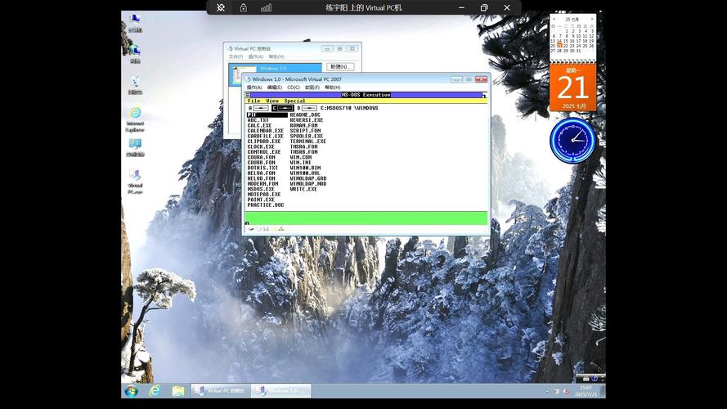This screenshot has width=727, height=409.
Task: Select TERMINAL.EXE in the file list
Action: point(307,142)
